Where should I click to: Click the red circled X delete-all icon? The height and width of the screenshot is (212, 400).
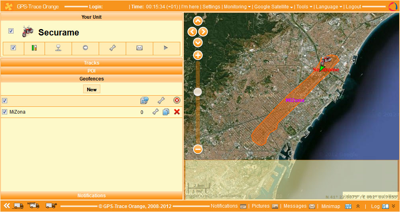[177, 100]
